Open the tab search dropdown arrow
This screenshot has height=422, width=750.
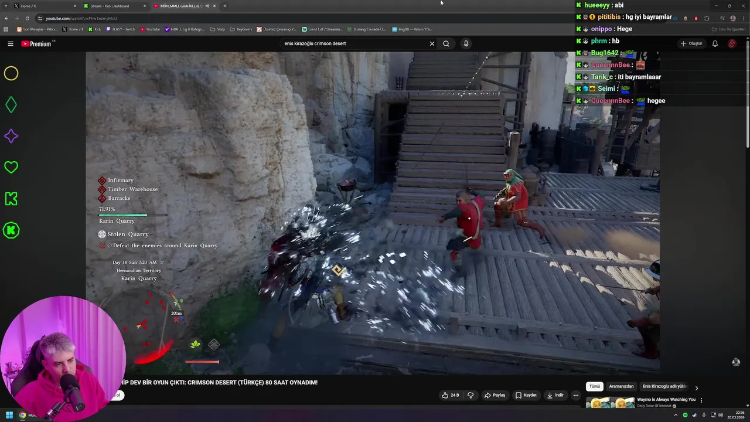5,6
